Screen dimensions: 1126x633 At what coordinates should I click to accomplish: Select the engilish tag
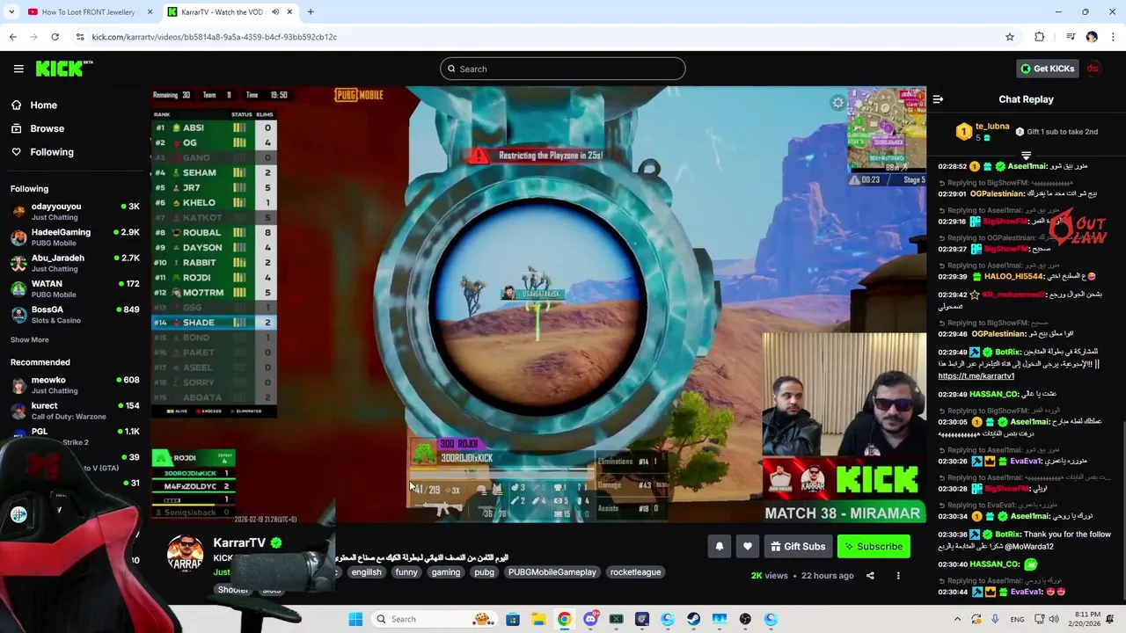[366, 572]
